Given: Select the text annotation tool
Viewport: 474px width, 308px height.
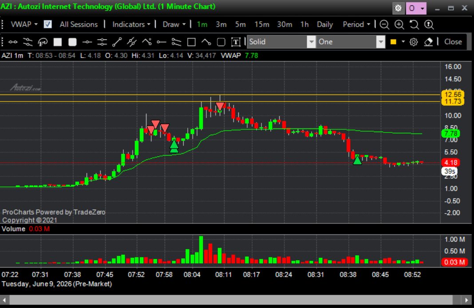Looking at the screenshot, I should [236, 42].
